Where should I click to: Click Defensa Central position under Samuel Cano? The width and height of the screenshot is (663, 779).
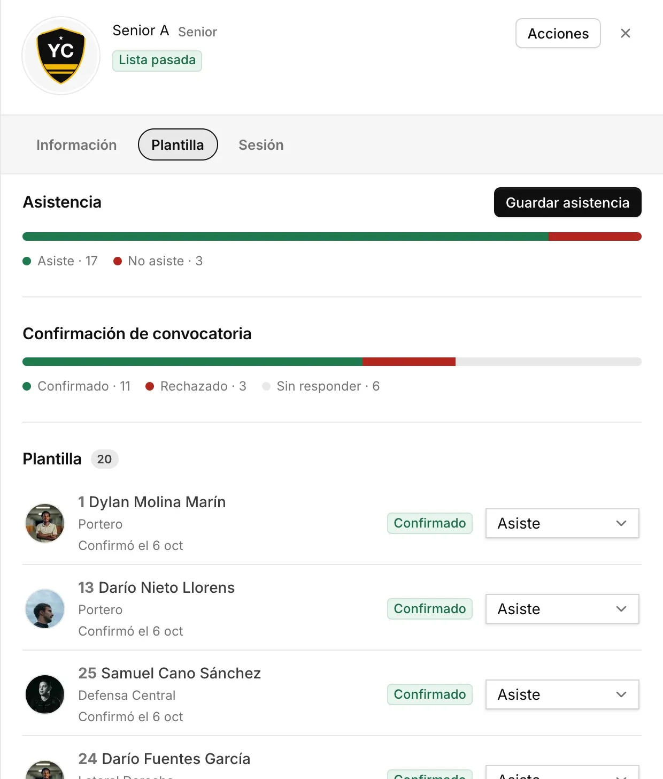(127, 696)
